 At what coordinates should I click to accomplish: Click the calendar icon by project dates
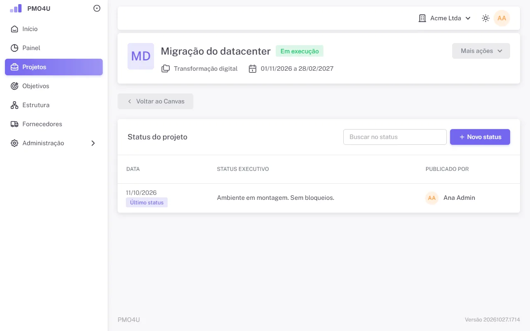(253, 69)
